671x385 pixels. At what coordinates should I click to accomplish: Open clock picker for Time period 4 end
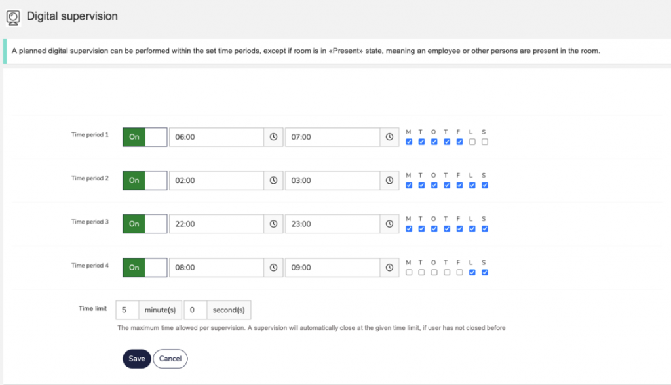(x=389, y=267)
